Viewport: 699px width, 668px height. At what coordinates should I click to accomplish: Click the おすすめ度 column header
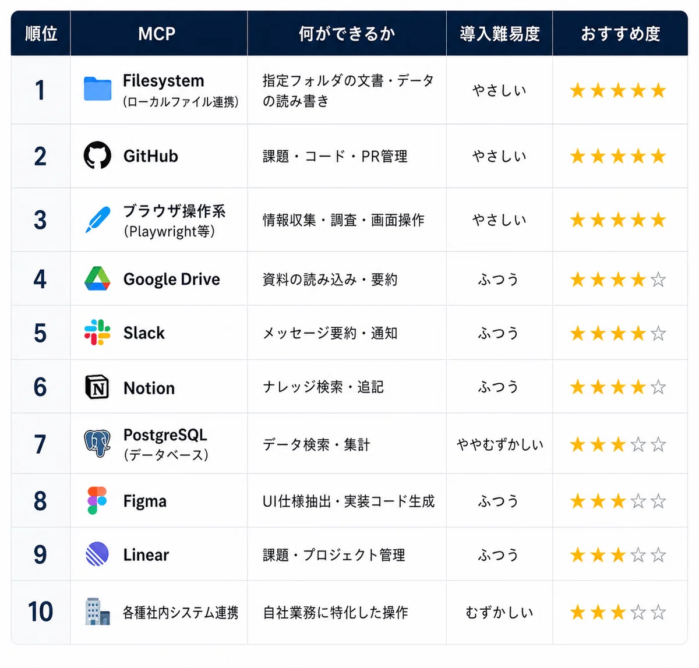click(620, 34)
